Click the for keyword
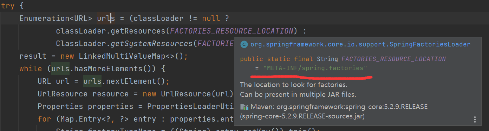 (45, 119)
